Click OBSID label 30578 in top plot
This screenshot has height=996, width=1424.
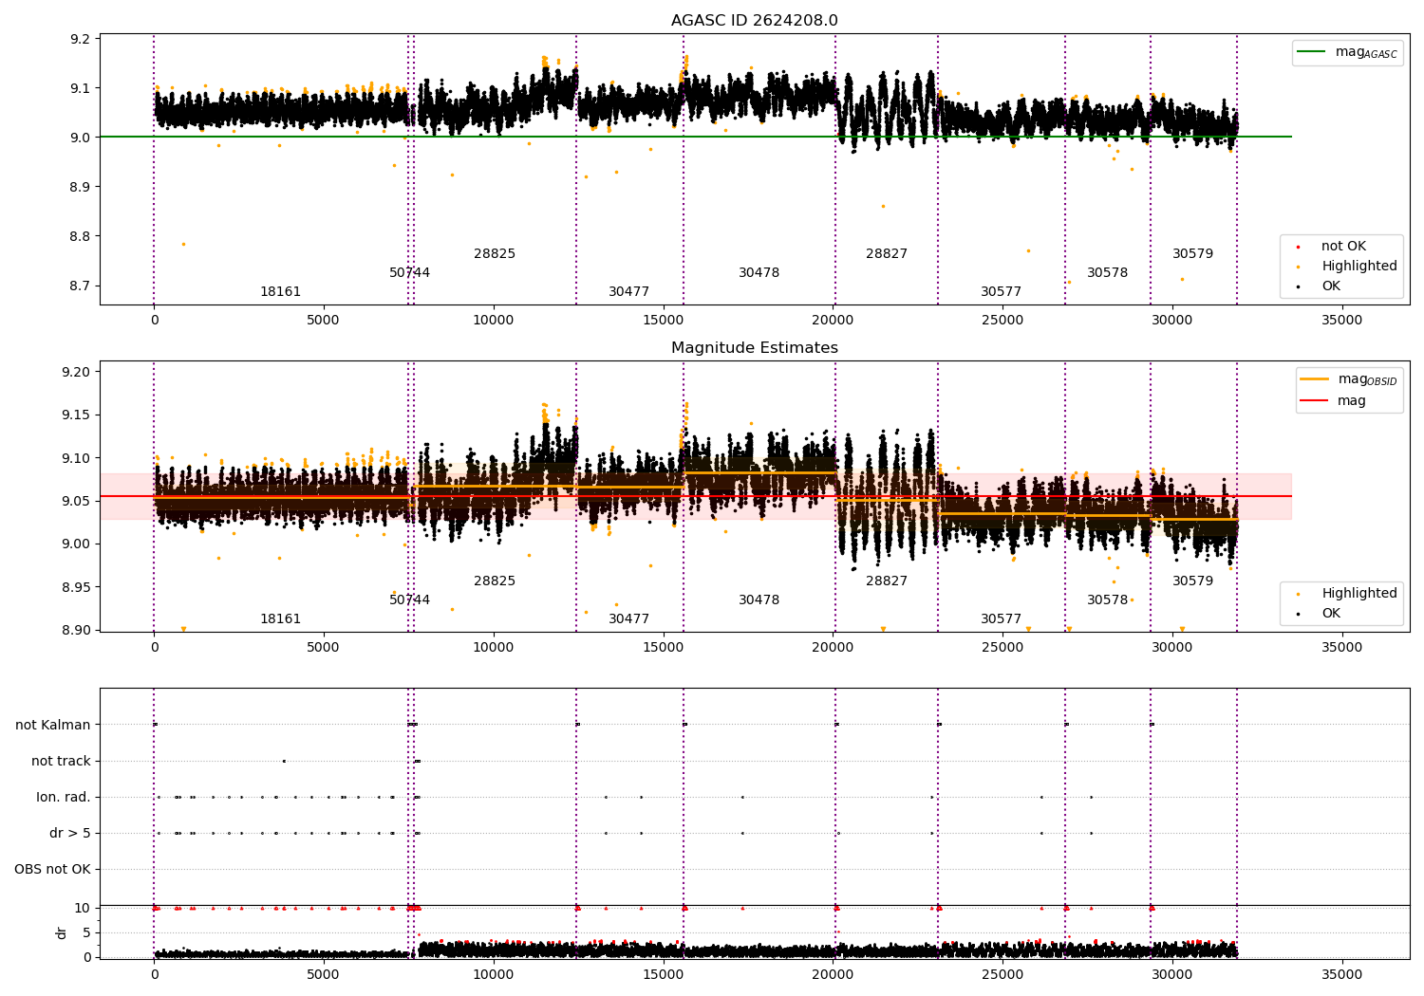tap(1108, 272)
